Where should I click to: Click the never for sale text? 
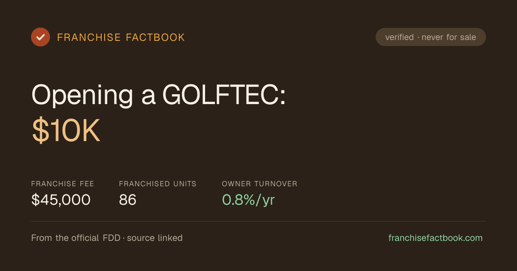[x=449, y=37]
